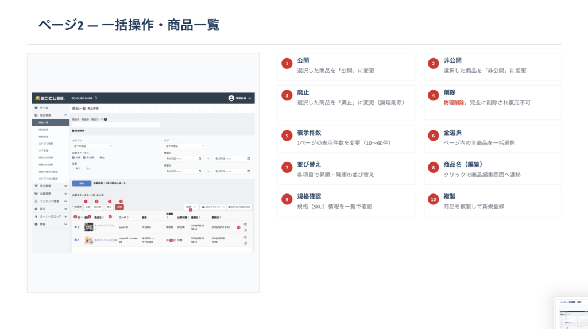This screenshot has height=329, width=588.
Task: Click the blue 検索 search button
Action: (80, 183)
